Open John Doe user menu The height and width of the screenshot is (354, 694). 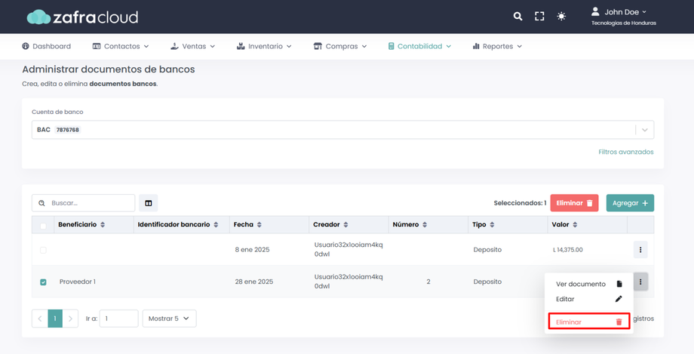click(625, 12)
